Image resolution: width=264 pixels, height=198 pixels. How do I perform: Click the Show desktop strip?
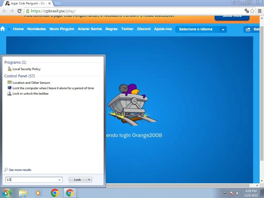coord(262,193)
